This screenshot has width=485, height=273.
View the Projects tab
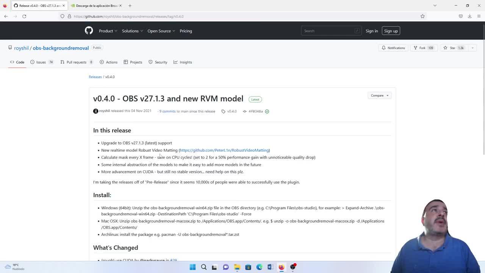pos(133,62)
